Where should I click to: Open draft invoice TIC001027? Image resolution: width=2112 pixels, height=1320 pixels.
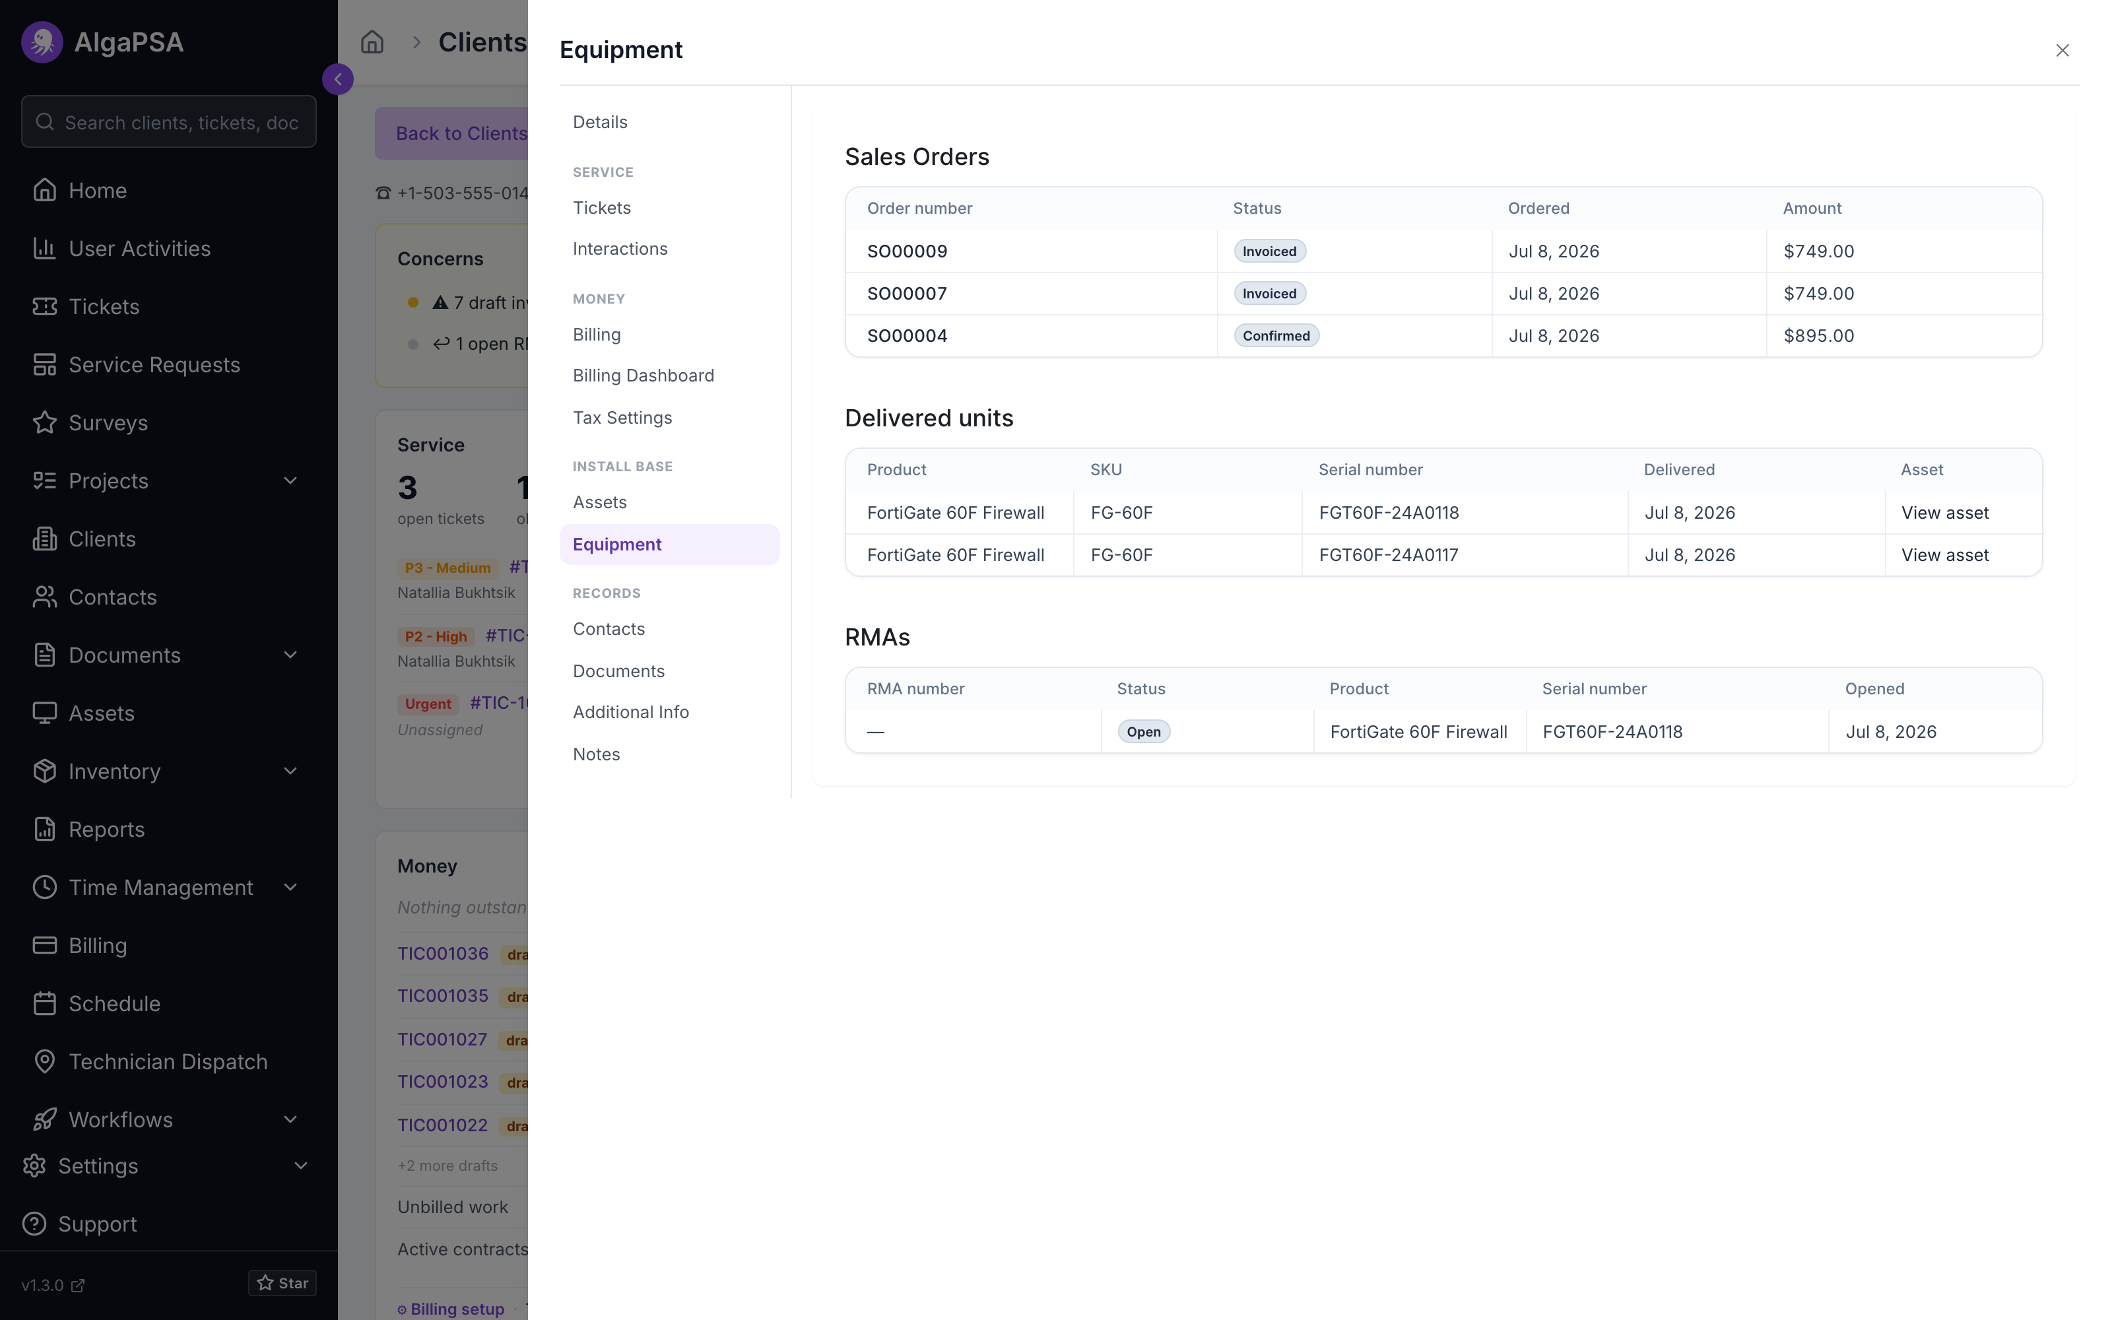coord(442,1039)
